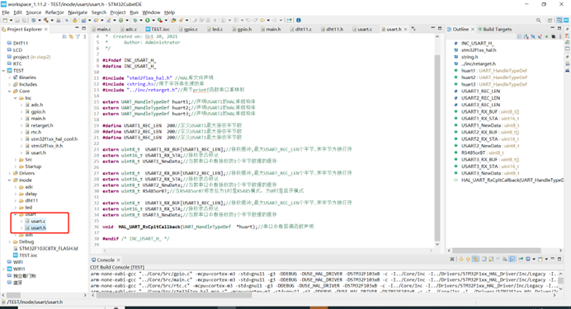Collapse the inode folder
571x309 pixels.
pyautogui.click(x=10, y=180)
